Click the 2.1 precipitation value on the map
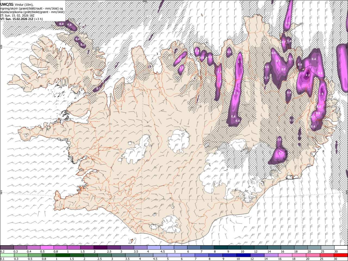348x261 pixels. 240,62
